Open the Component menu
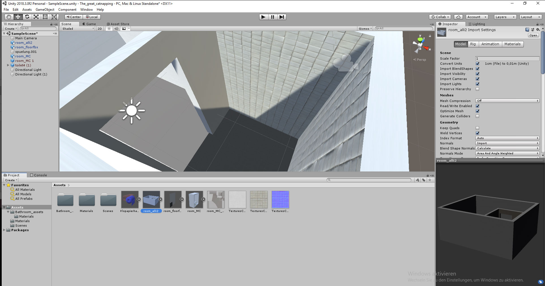Screen dimensions: 545x286 (x=67, y=10)
